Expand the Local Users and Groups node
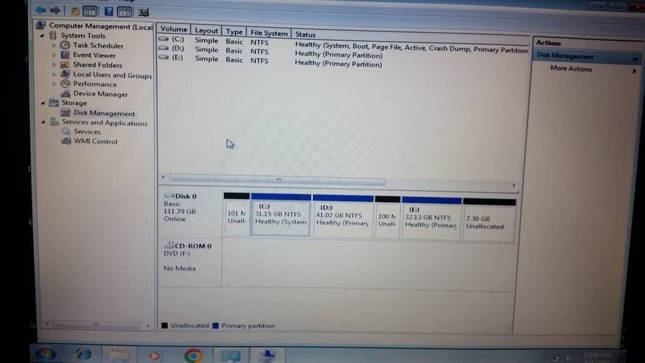This screenshot has width=645, height=363. pos(54,75)
